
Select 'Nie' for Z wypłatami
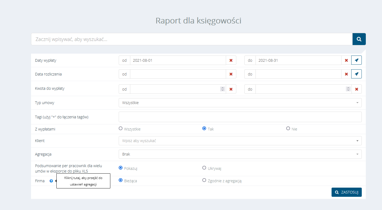click(288, 129)
